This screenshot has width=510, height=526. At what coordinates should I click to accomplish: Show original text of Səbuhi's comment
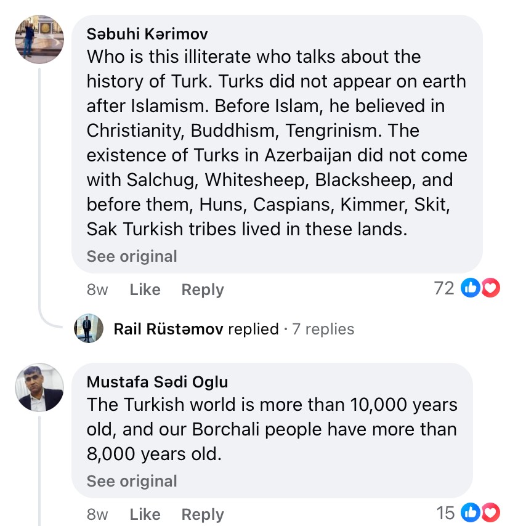pos(132,256)
